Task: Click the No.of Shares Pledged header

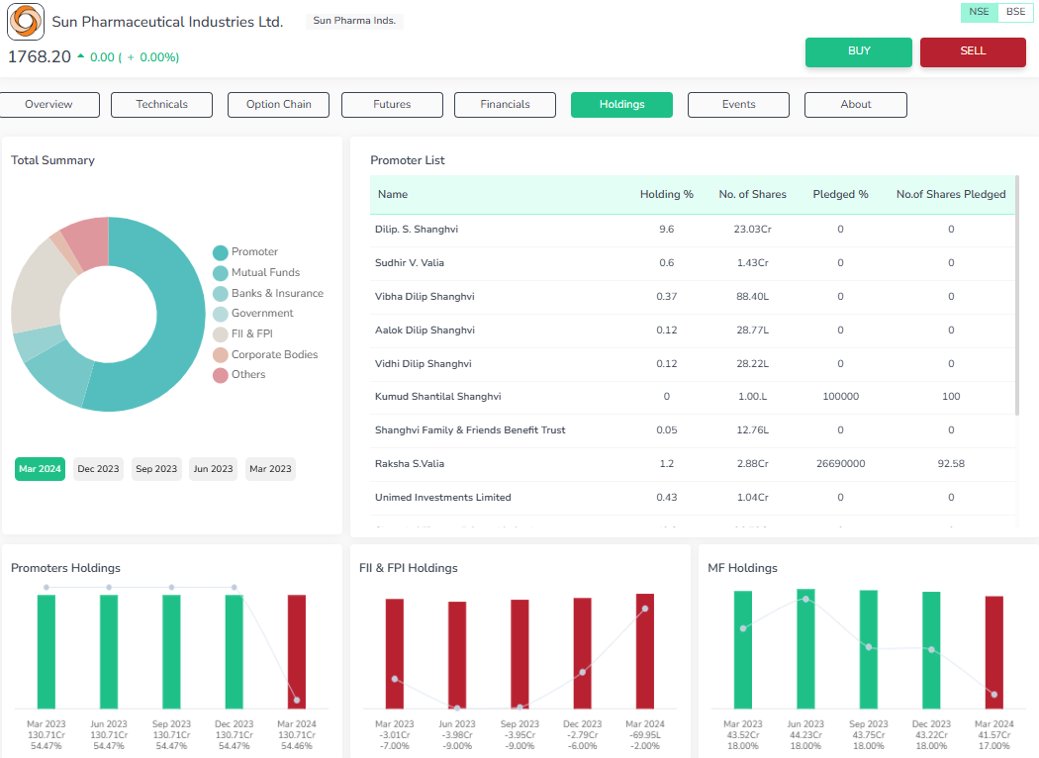Action: pos(951,194)
